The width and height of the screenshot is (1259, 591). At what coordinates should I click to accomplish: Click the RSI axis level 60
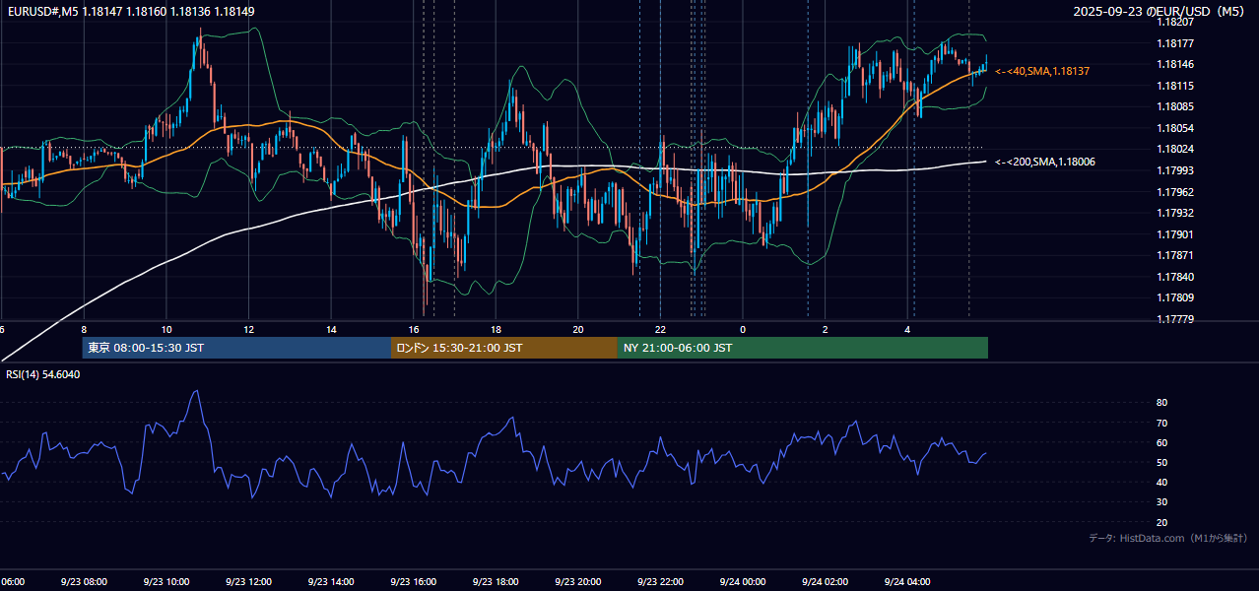click(1162, 442)
